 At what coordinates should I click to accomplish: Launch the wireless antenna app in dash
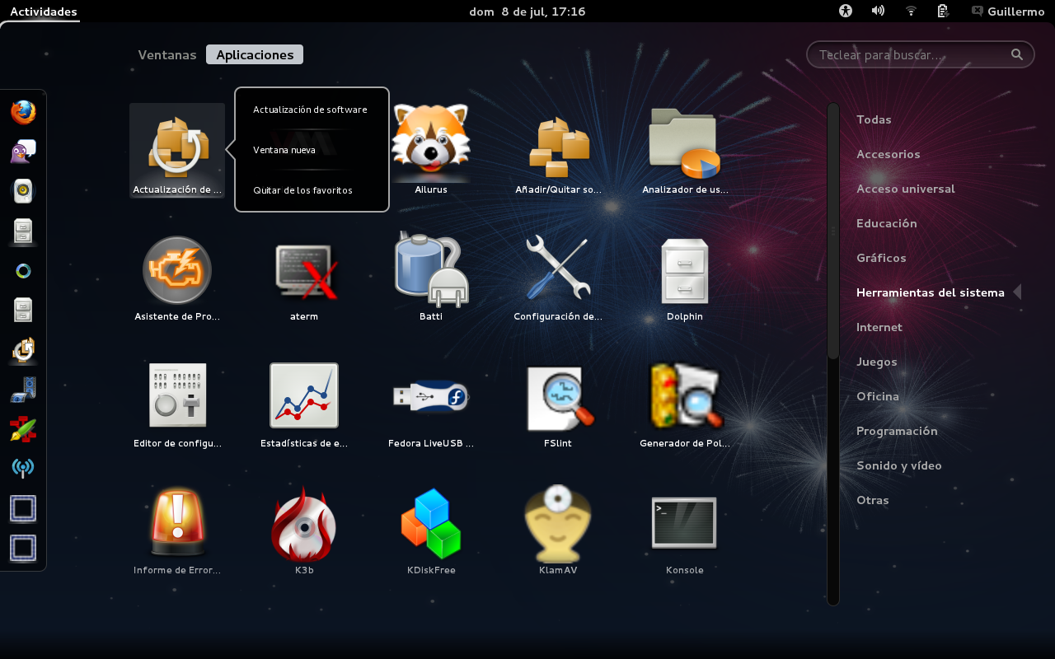click(23, 469)
